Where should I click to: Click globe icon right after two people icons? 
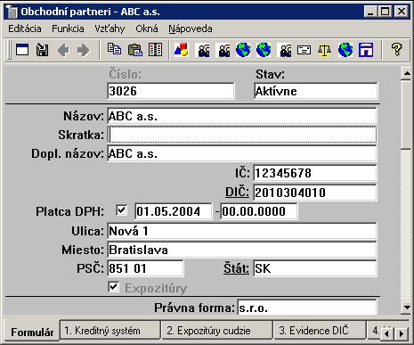pos(243,50)
